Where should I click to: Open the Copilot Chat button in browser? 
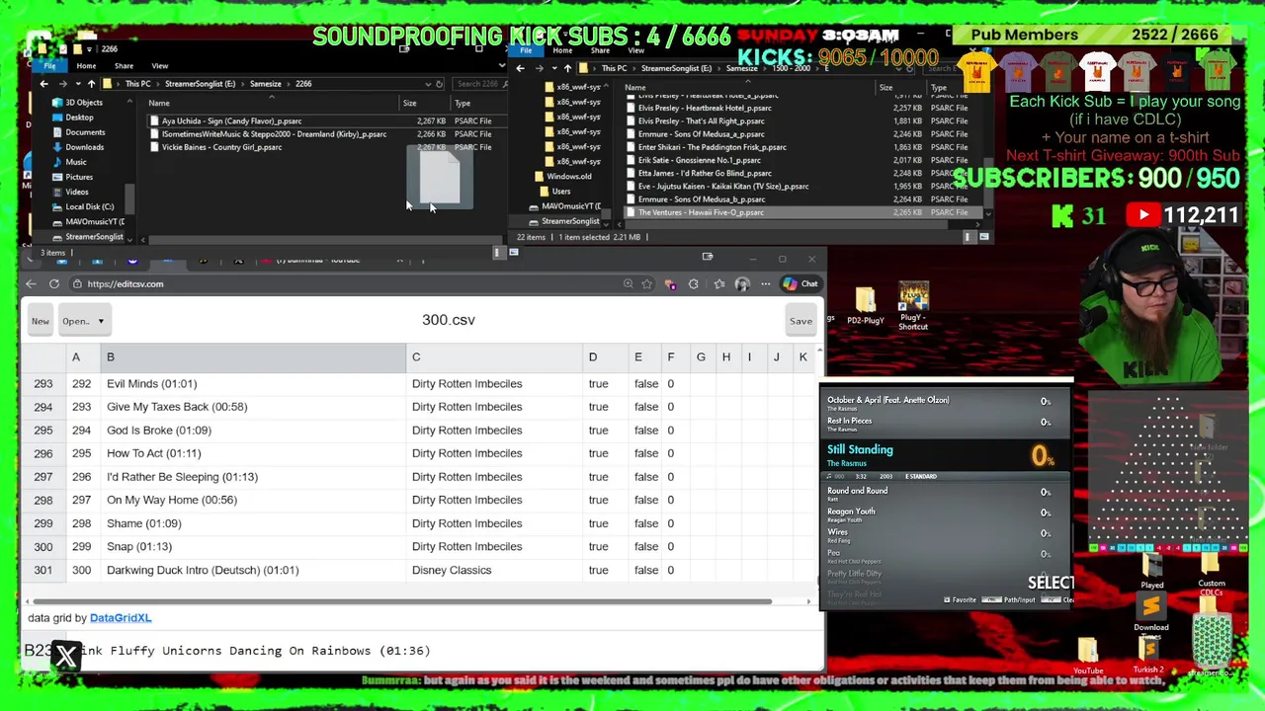click(x=801, y=284)
